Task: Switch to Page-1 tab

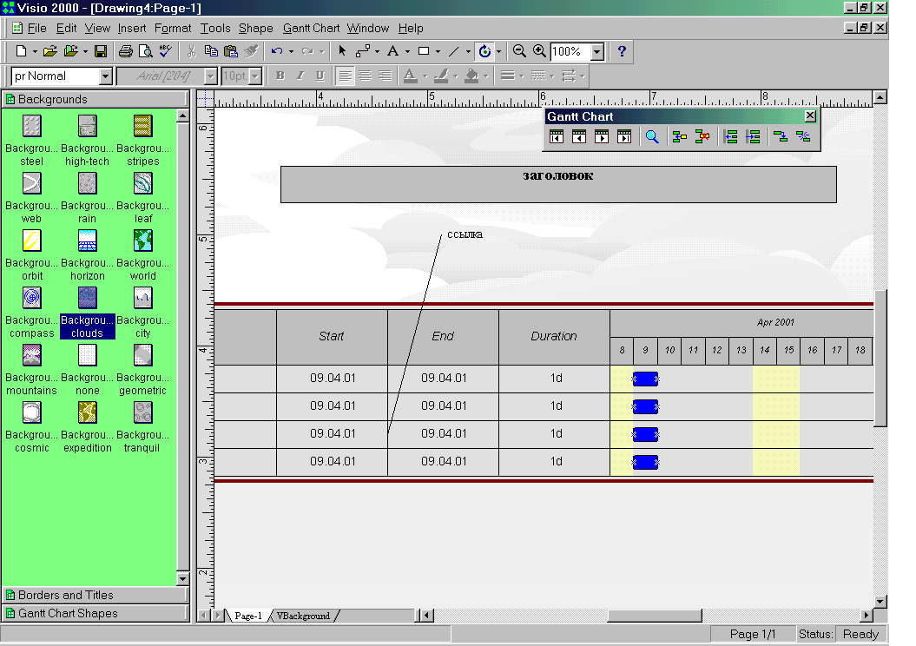Action: (247, 616)
